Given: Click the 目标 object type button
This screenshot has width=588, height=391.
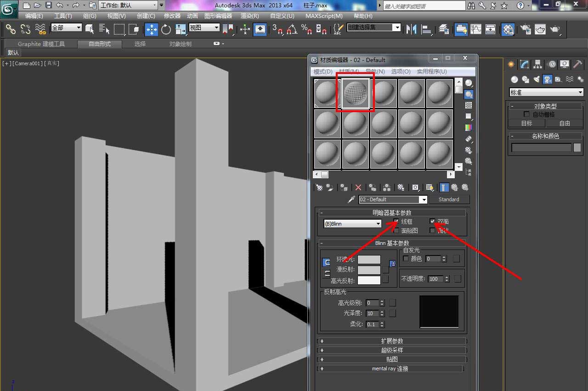Looking at the screenshot, I should tap(526, 123).
